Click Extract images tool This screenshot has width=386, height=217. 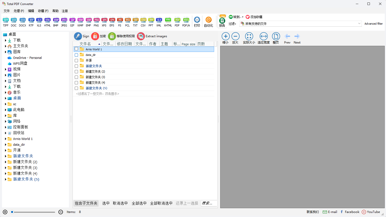coord(152,36)
